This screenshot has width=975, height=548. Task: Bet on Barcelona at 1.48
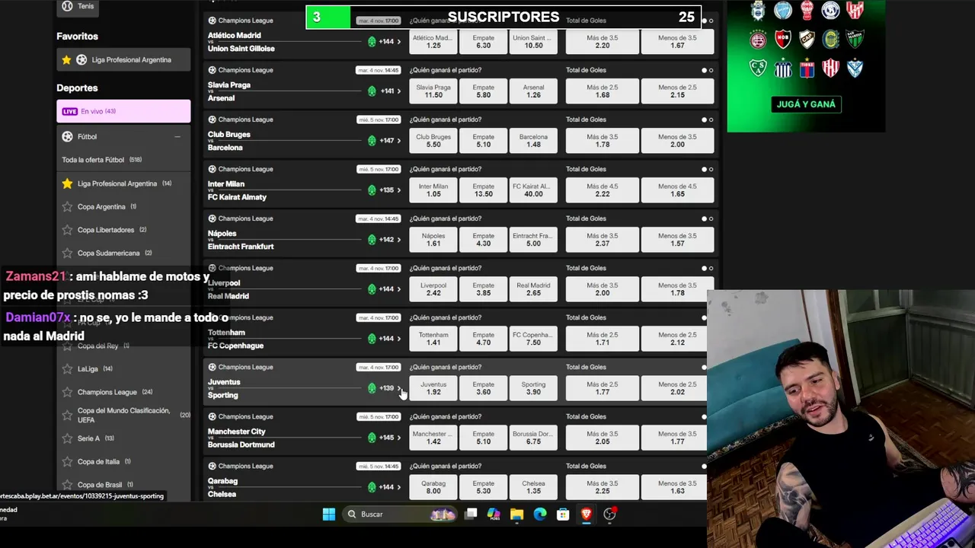coord(533,141)
